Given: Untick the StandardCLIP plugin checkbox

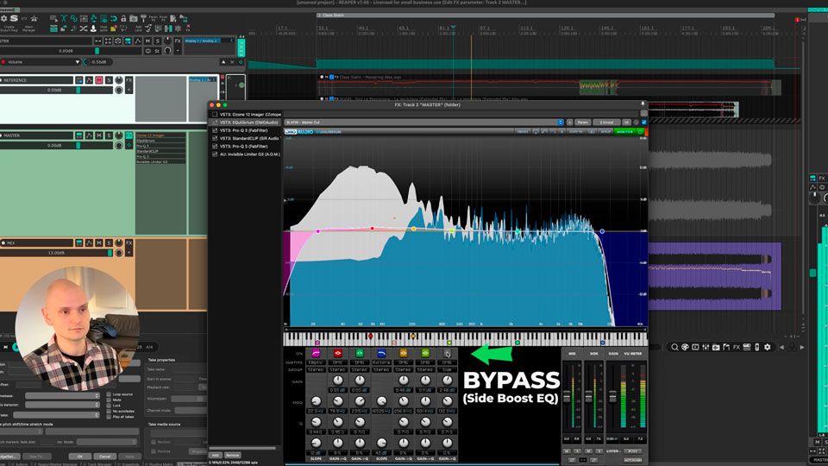Looking at the screenshot, I should (214, 138).
